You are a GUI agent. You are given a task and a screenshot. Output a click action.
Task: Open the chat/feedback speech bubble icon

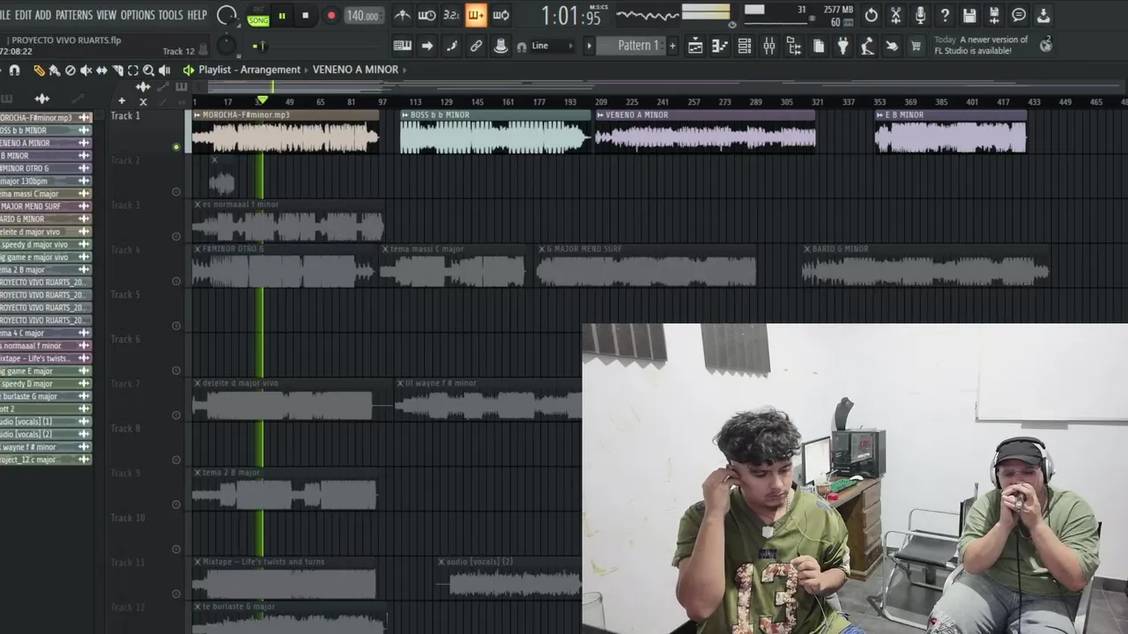(1019, 15)
